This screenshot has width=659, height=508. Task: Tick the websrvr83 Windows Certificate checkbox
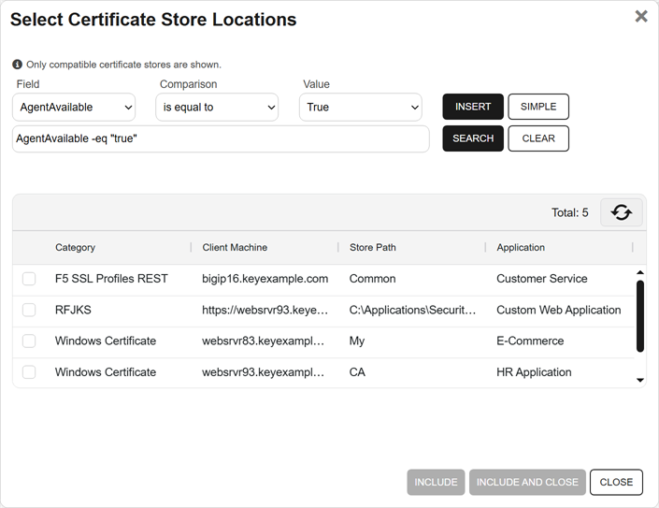pyautogui.click(x=29, y=341)
